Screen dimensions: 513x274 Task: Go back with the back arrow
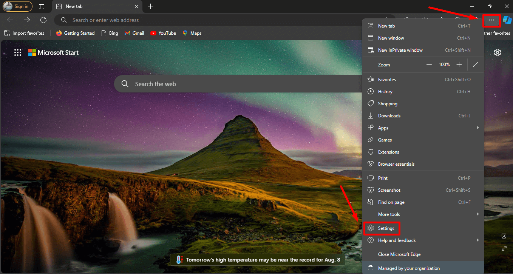tap(10, 20)
